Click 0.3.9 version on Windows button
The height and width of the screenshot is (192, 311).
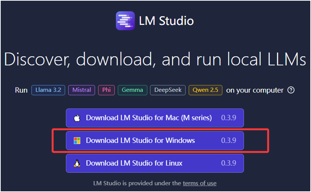[x=228, y=141]
